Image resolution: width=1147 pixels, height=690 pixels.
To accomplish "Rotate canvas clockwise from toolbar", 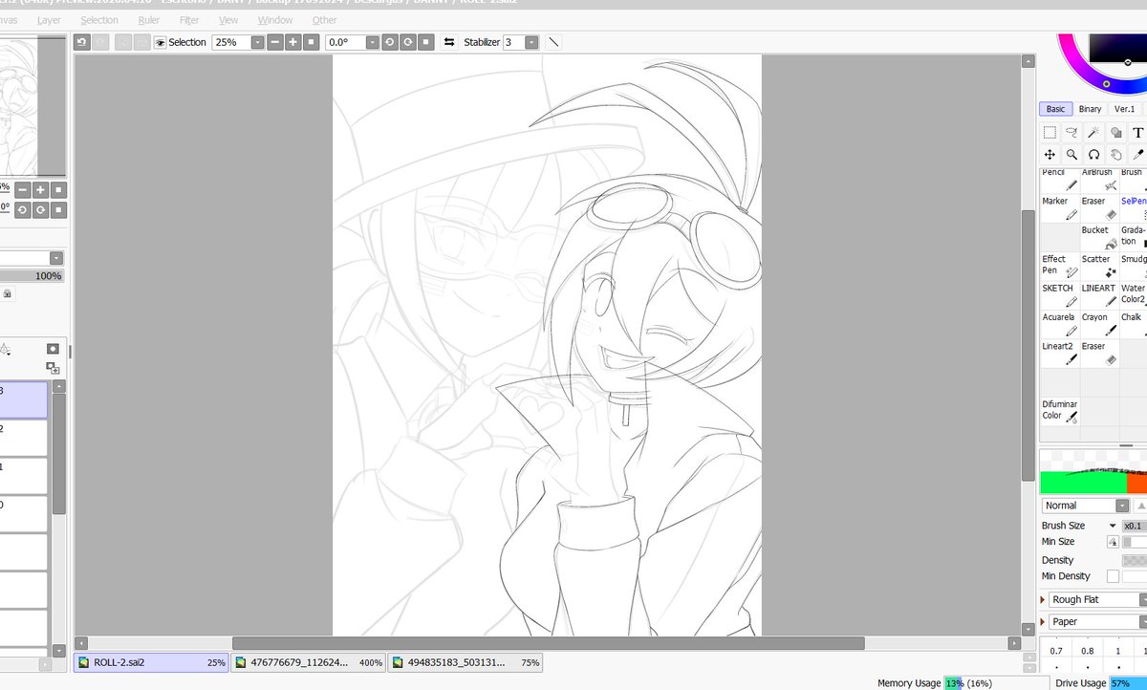I will pos(408,42).
